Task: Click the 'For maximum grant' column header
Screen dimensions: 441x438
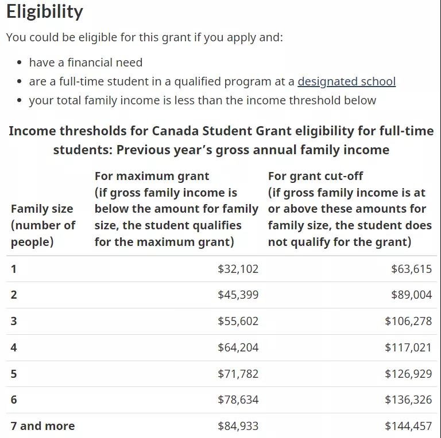Action: [x=176, y=209]
